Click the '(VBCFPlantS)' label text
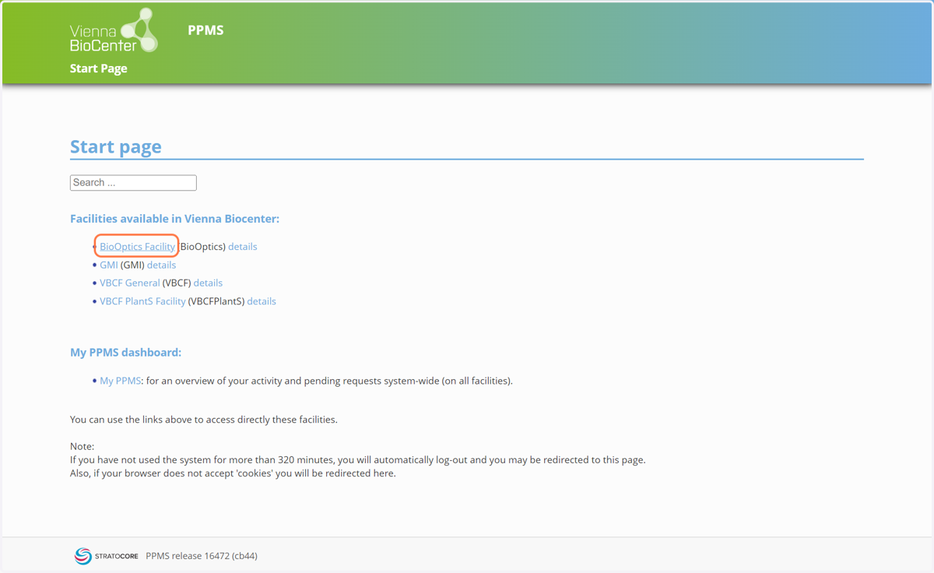The width and height of the screenshot is (934, 573). pos(216,301)
